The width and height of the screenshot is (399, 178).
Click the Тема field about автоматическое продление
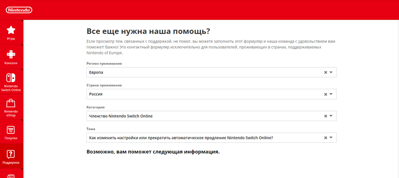pyautogui.click(x=212, y=138)
